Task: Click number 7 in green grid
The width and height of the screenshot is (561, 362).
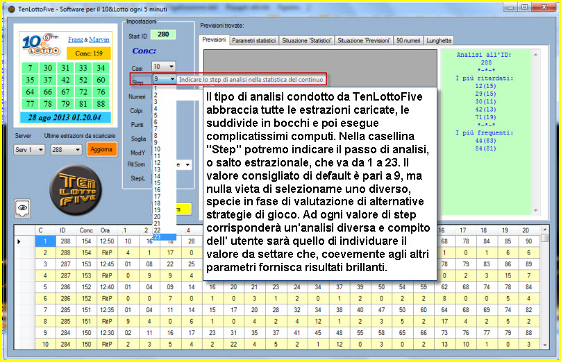Action: click(30, 68)
